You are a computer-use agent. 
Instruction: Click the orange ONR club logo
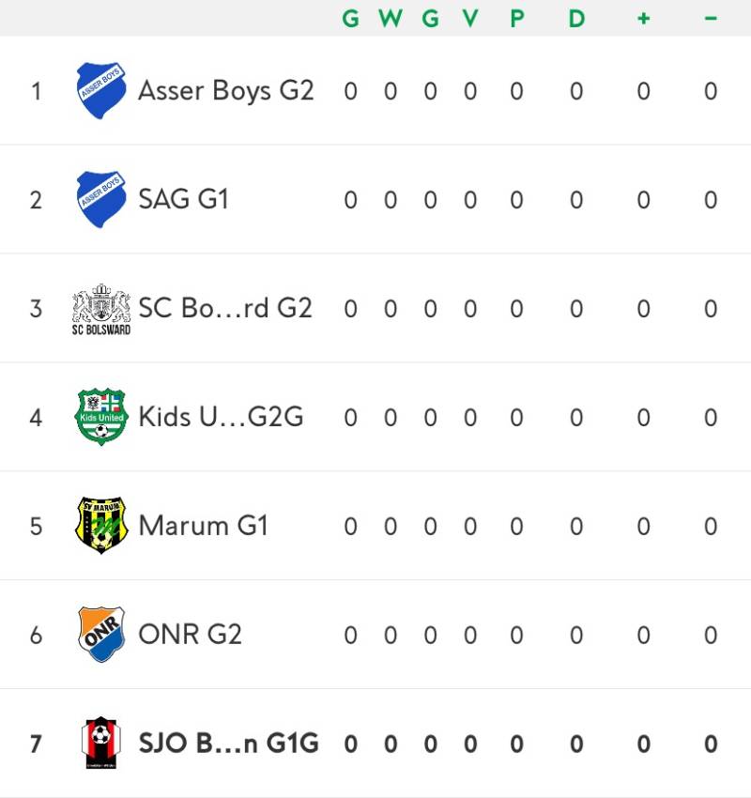101,635
